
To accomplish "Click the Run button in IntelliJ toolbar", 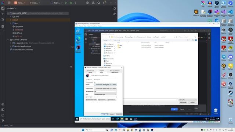I will [x=66, y=3].
